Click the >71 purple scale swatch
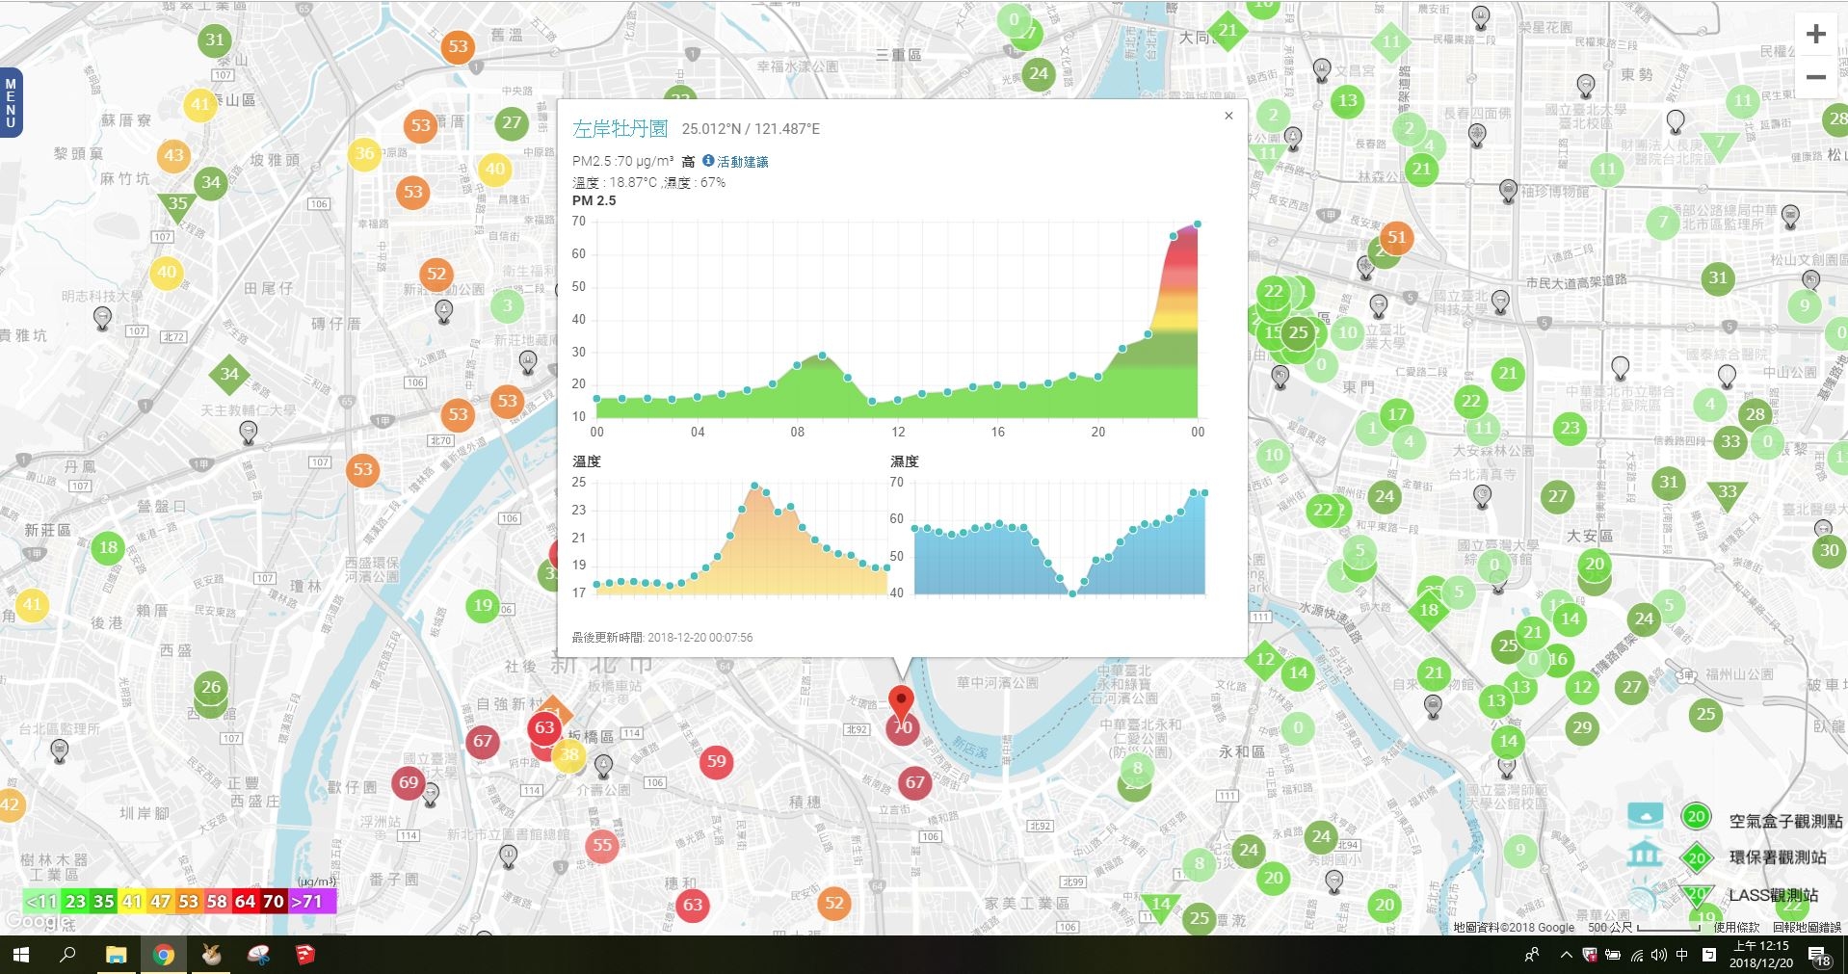The image size is (1848, 974). click(312, 902)
